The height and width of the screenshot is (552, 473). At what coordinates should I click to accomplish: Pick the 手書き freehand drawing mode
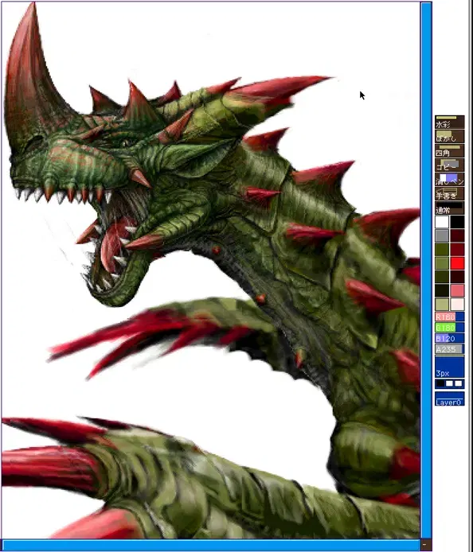click(449, 193)
